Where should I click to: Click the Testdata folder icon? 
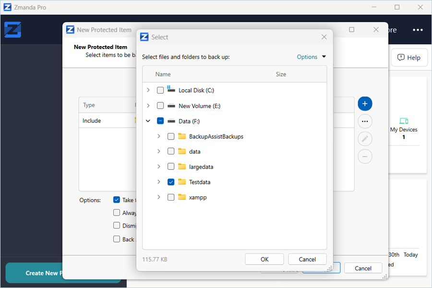(x=182, y=182)
